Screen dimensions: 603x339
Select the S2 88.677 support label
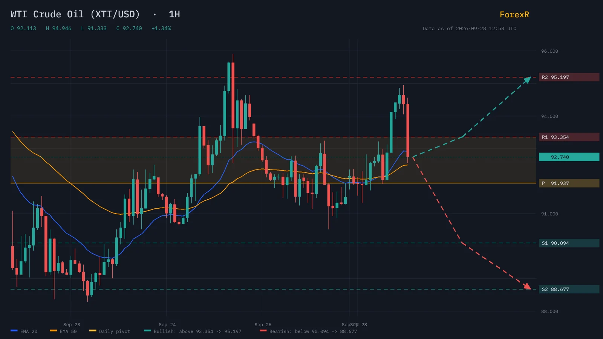[569, 289]
